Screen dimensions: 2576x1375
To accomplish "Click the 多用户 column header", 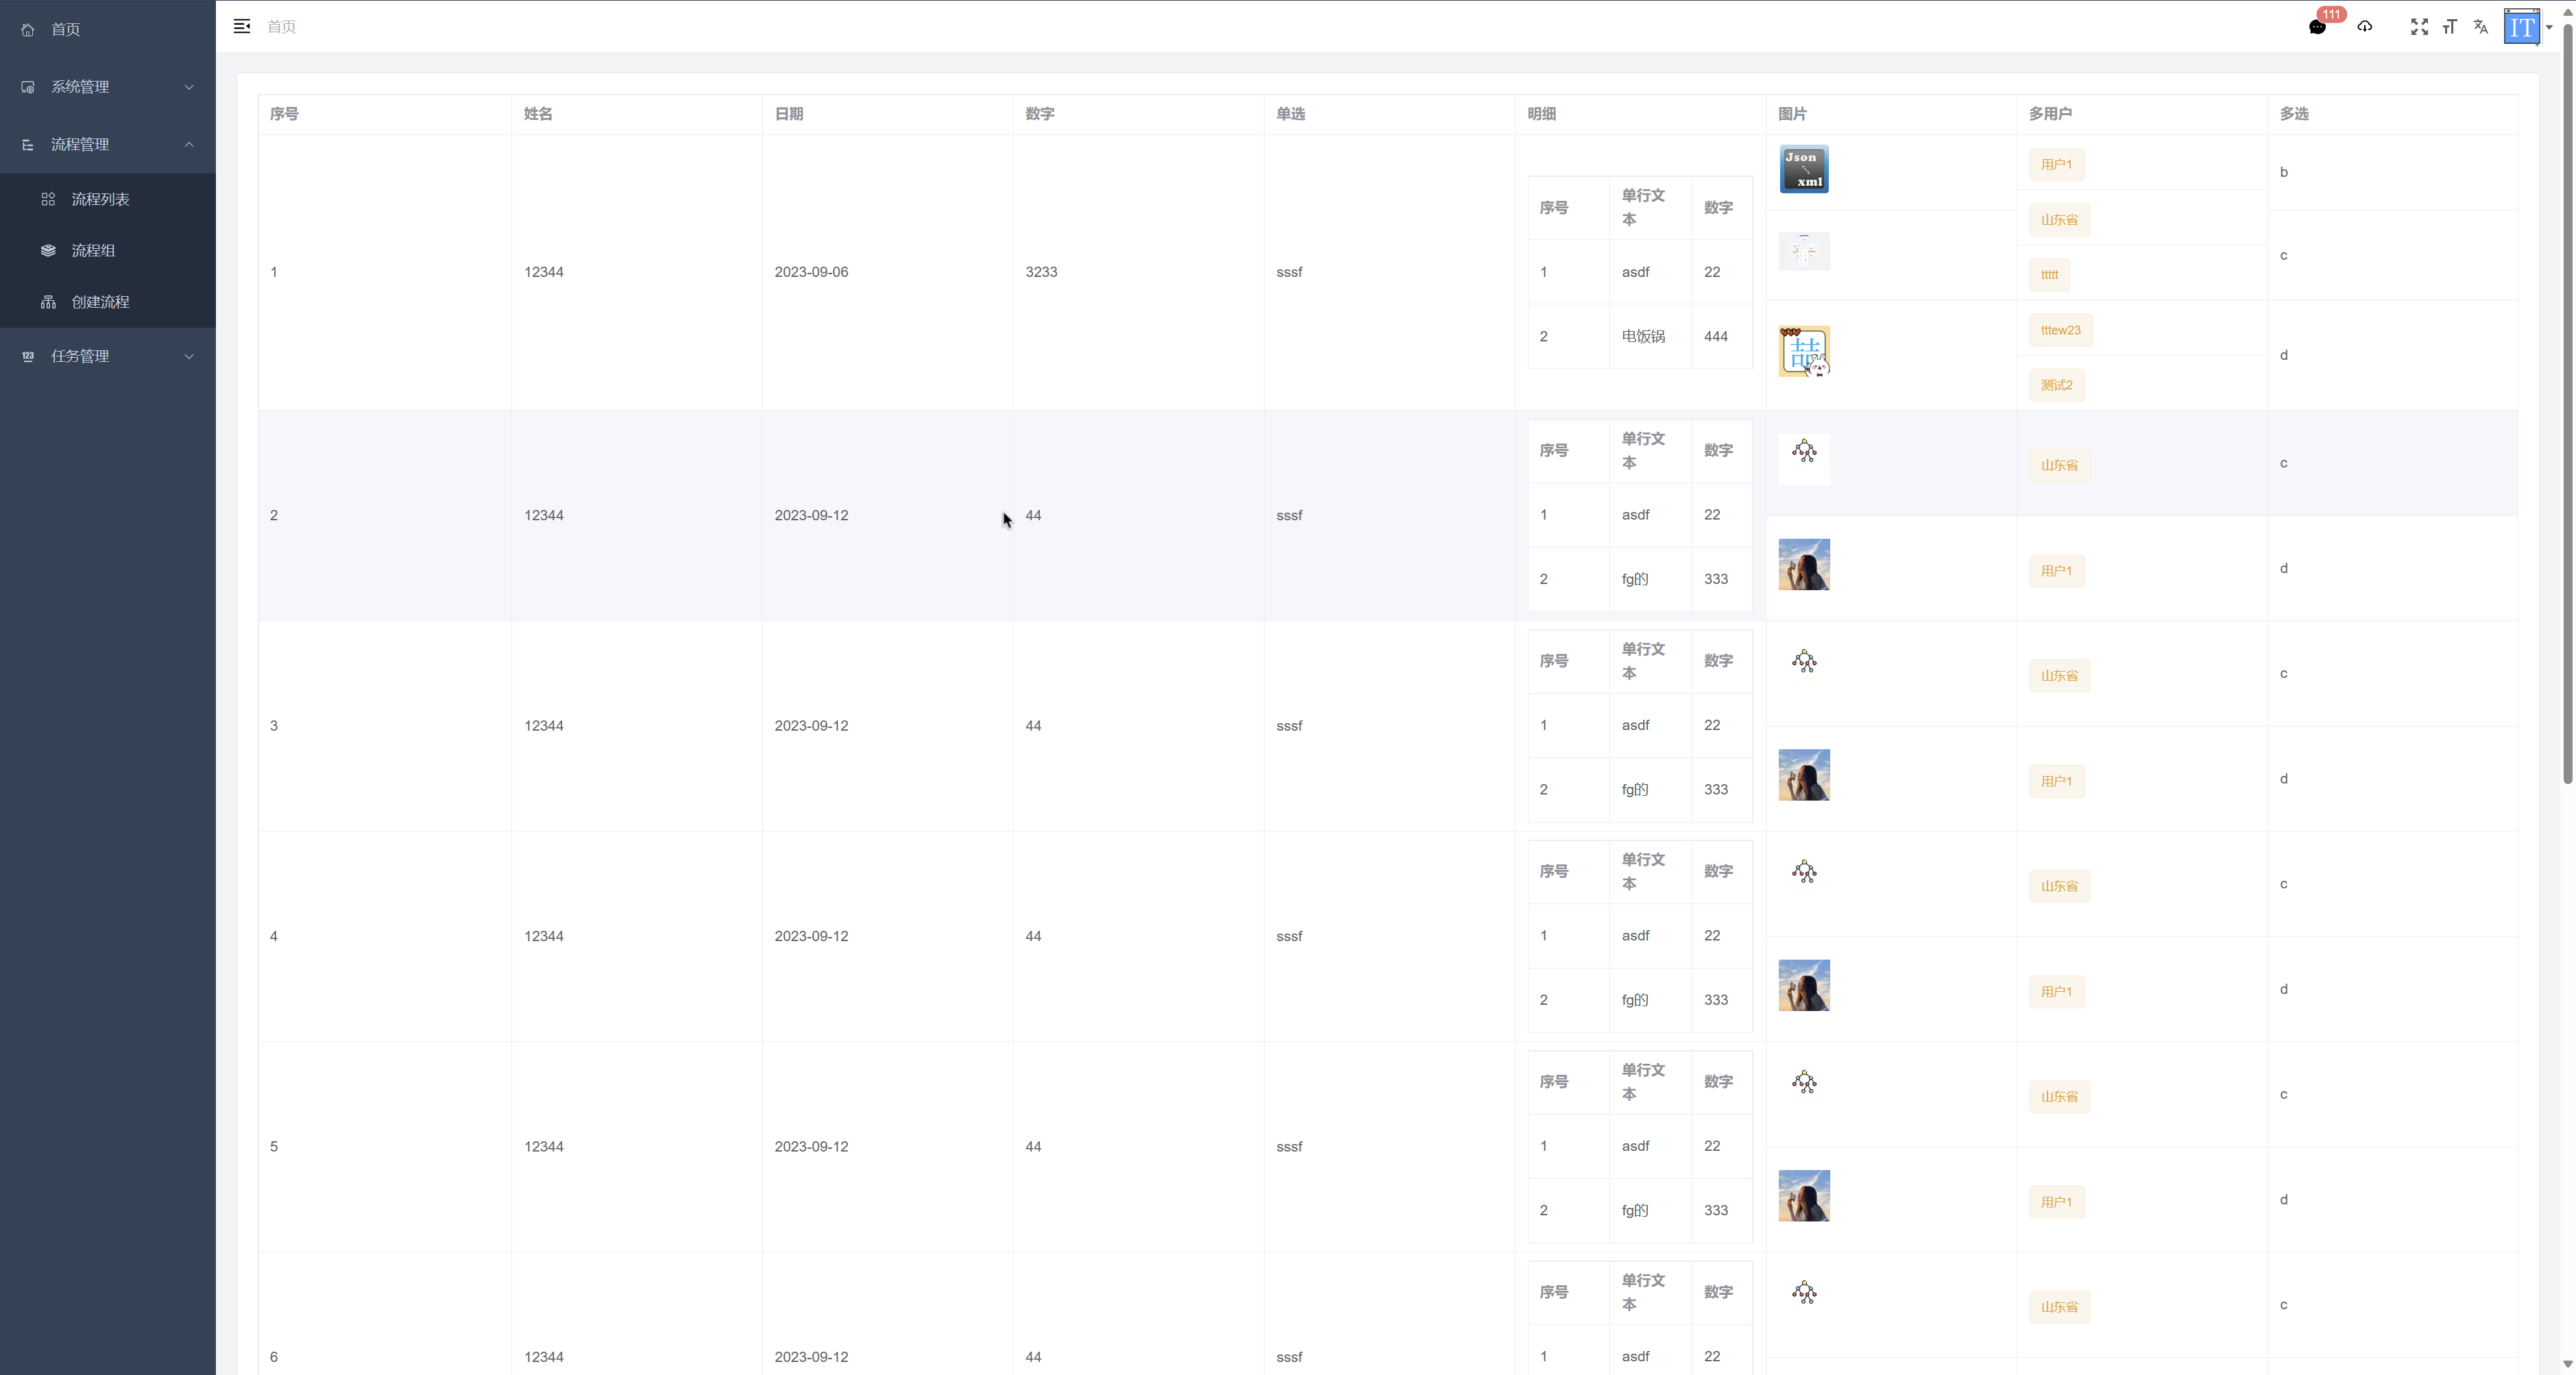I will (x=2050, y=114).
